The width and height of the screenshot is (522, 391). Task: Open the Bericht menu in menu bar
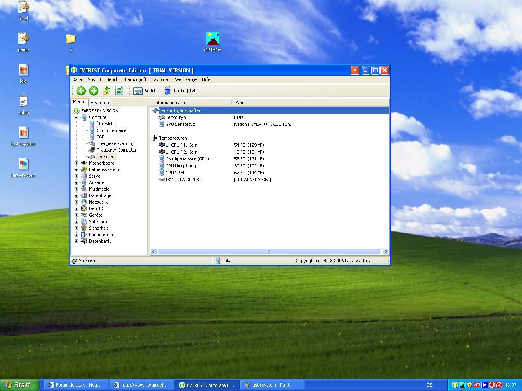pyautogui.click(x=113, y=79)
